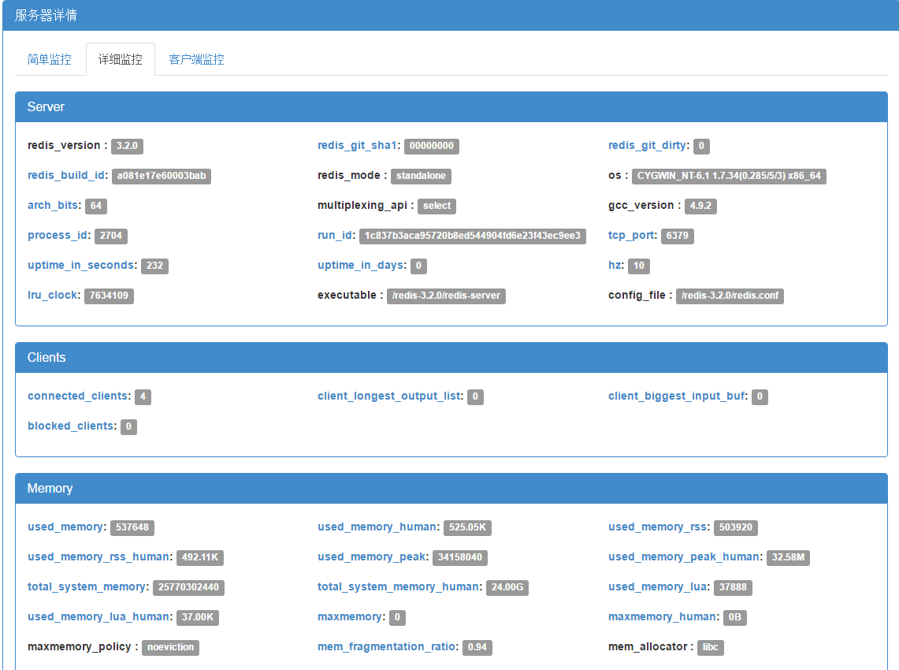Screen dimensions: 899x670
Task: Click the run_id value badge
Action: tap(473, 236)
